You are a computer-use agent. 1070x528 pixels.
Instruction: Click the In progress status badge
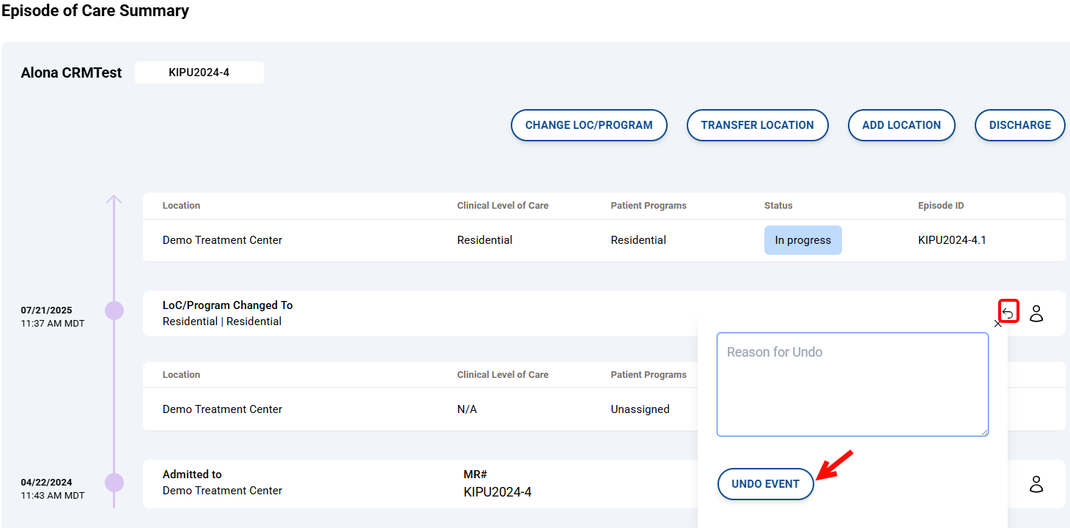(x=802, y=240)
